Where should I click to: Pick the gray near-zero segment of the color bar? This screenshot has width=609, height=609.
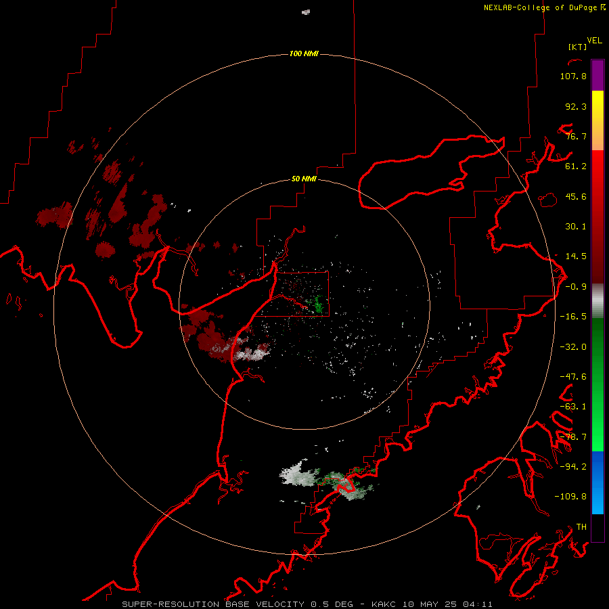pos(597,301)
